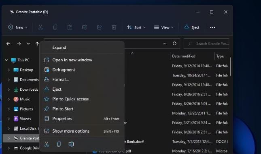Click the Date modified column header
The width and height of the screenshot is (261, 154).
coord(184,56)
